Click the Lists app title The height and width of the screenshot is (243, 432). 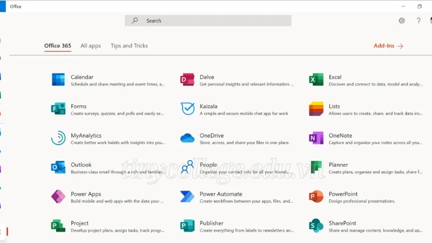[x=334, y=106]
